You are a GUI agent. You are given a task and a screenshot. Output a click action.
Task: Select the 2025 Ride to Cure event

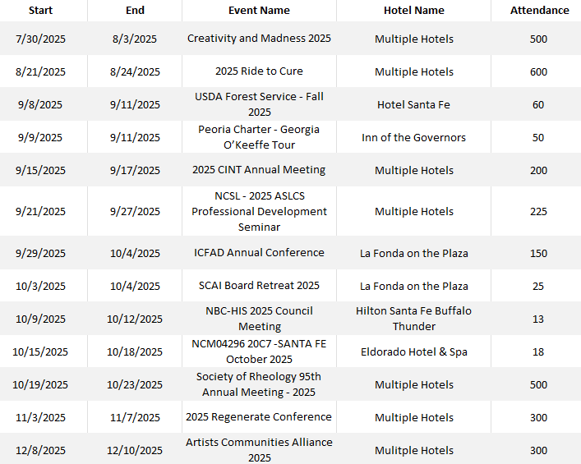259,71
